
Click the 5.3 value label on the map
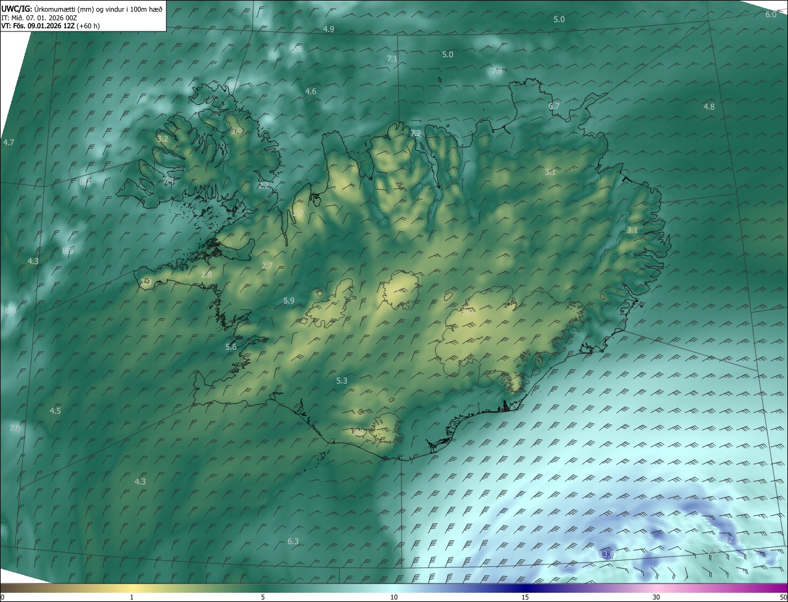pyautogui.click(x=342, y=381)
